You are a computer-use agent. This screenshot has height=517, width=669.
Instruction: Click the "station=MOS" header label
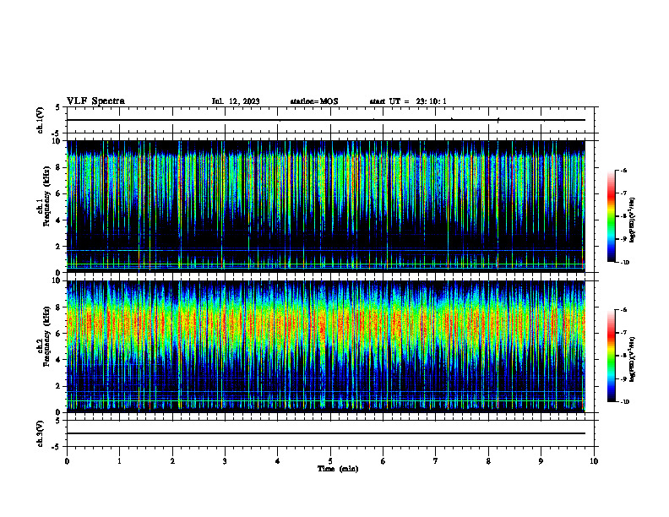coord(314,101)
